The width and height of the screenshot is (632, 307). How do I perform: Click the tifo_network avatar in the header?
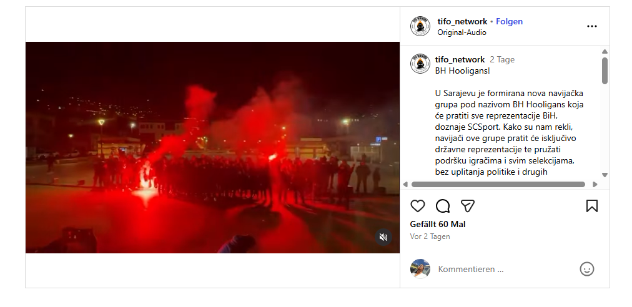pos(420,26)
